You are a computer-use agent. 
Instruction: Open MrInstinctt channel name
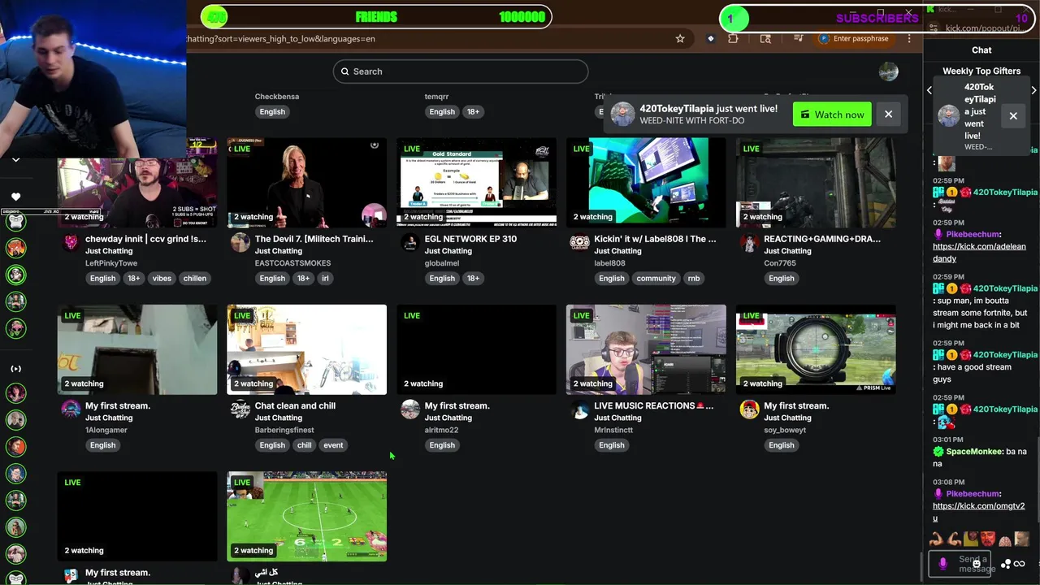pos(617,430)
